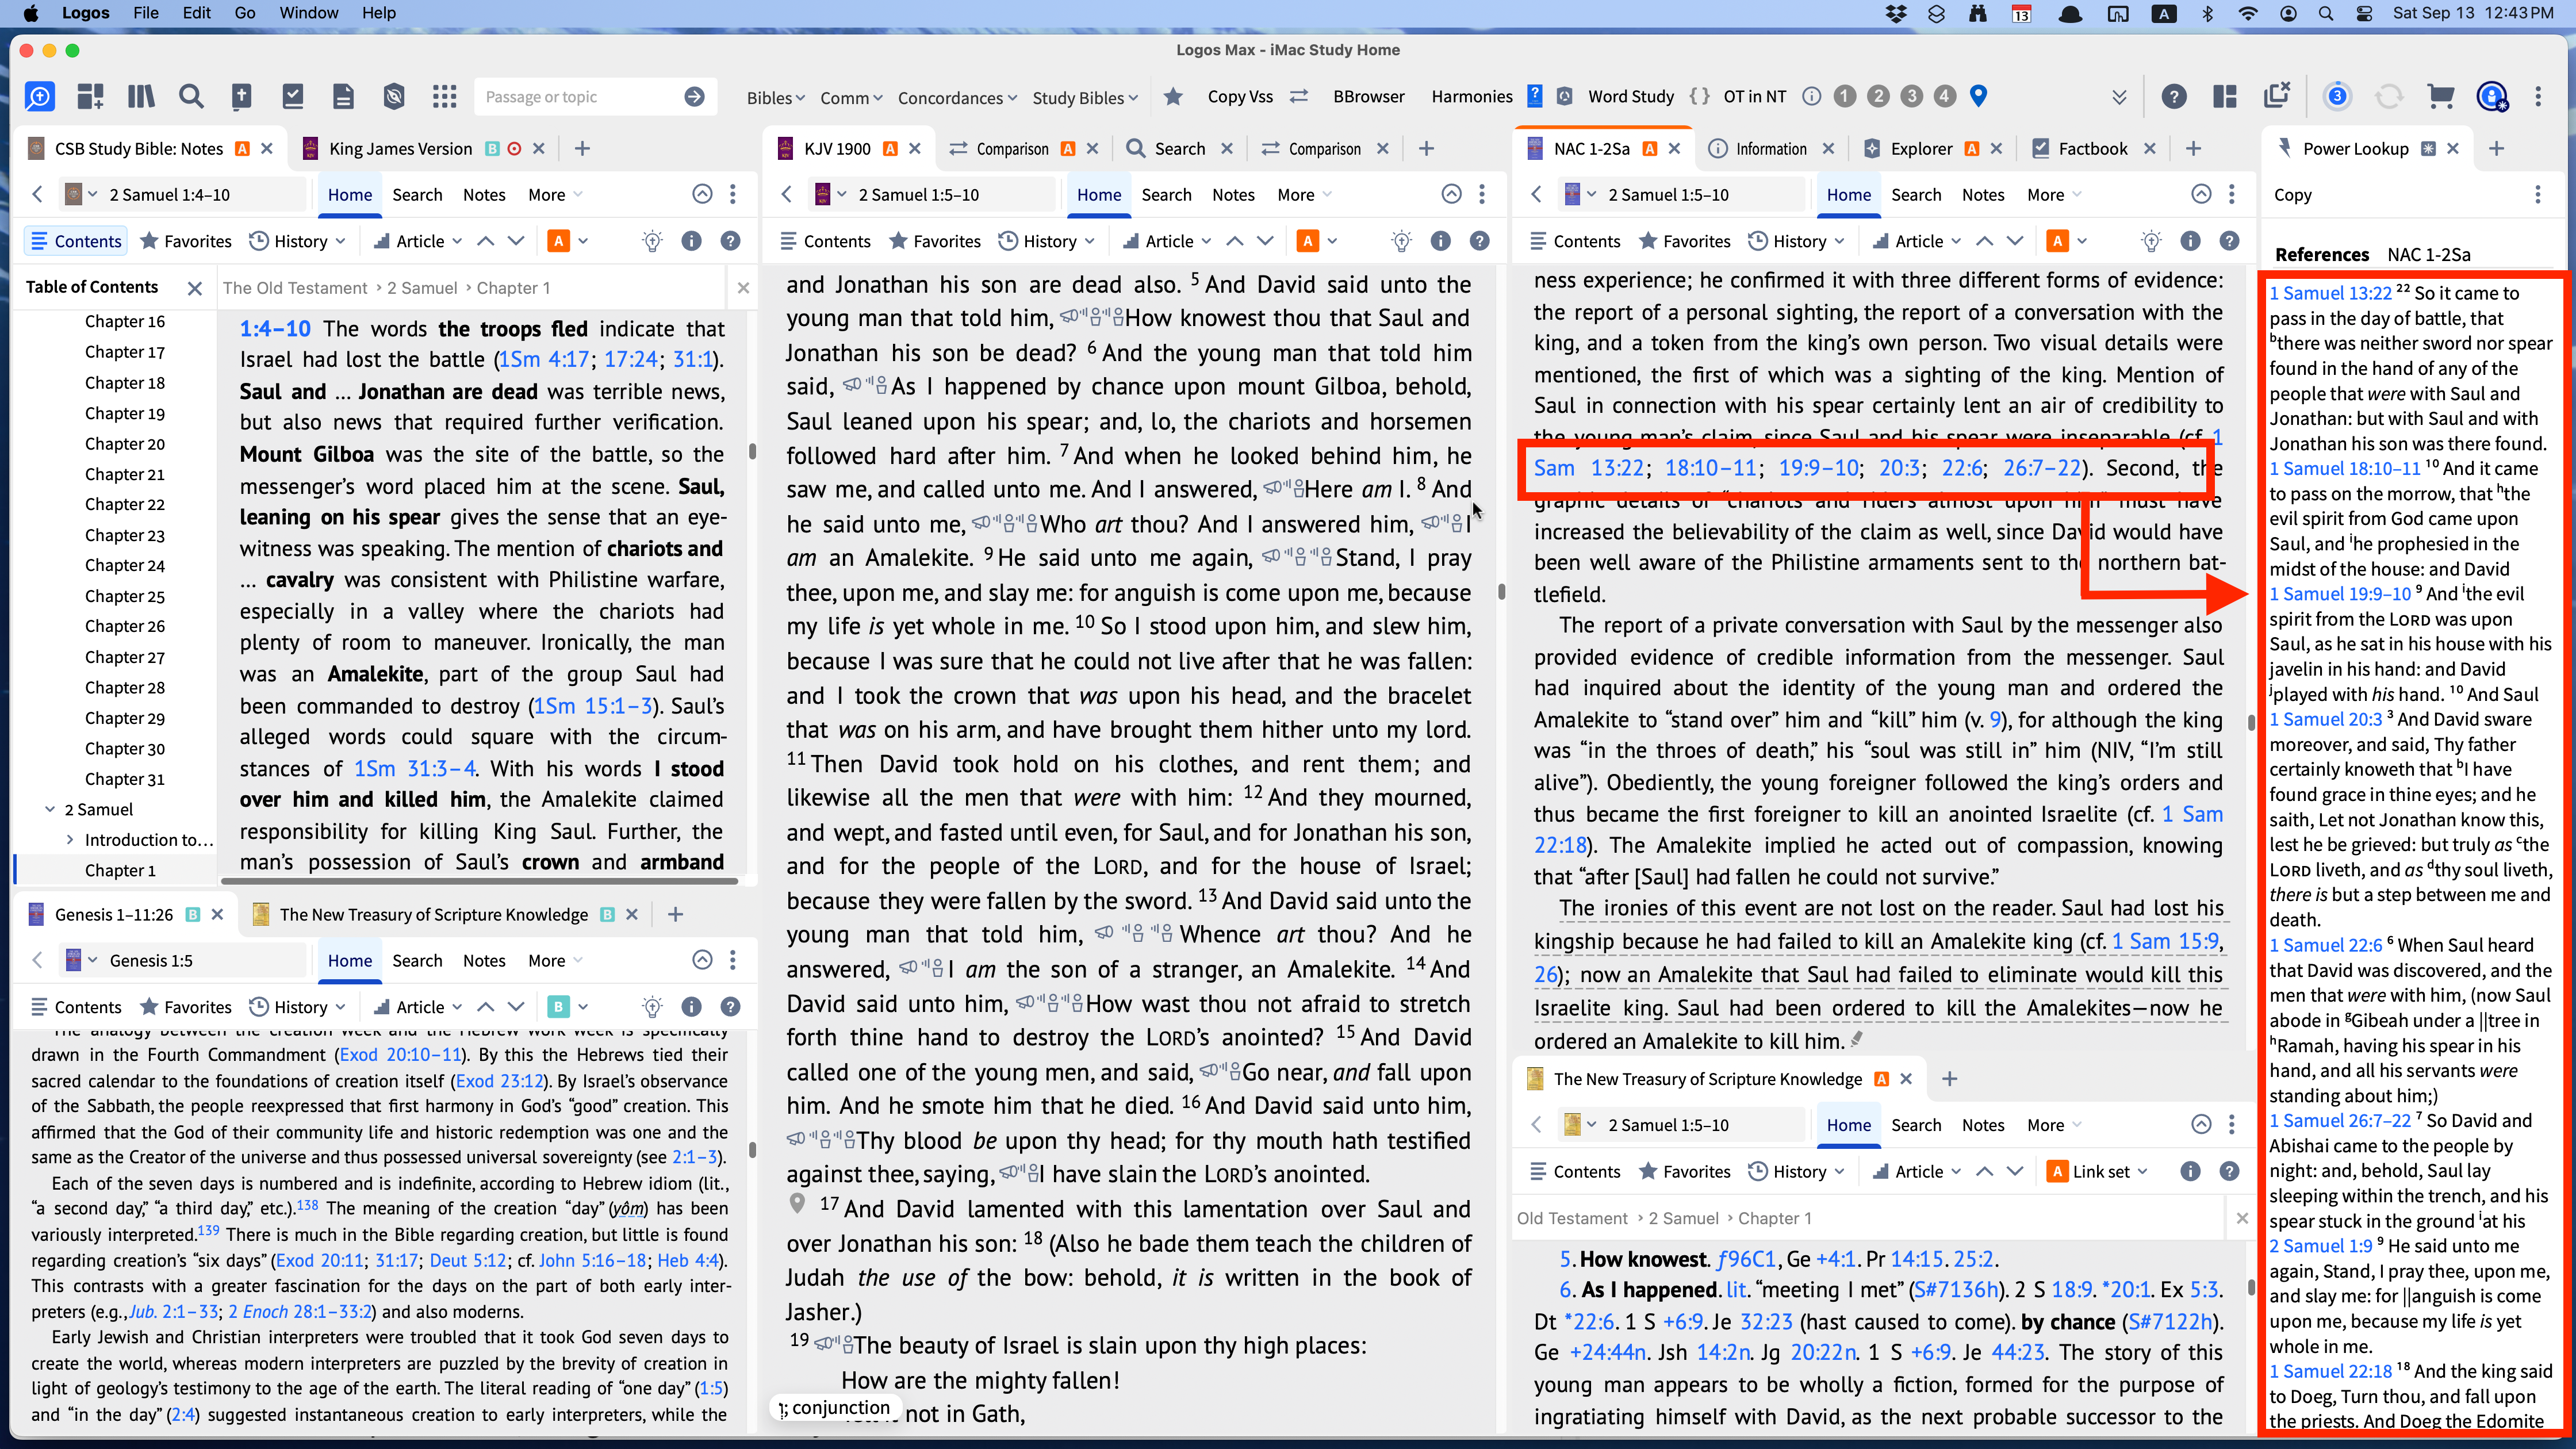Image resolution: width=2576 pixels, height=1449 pixels.
Task: Expand the Bibles dropdown in shortcuts bar
Action: [775, 98]
